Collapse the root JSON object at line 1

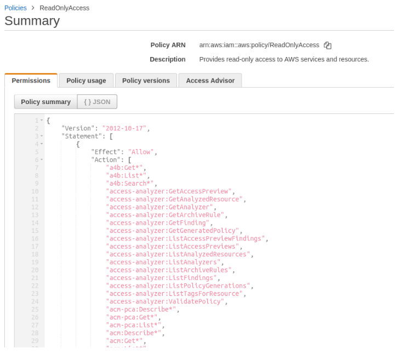coord(41,121)
